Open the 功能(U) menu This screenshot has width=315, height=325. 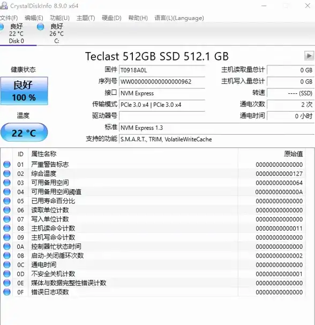tap(59, 18)
